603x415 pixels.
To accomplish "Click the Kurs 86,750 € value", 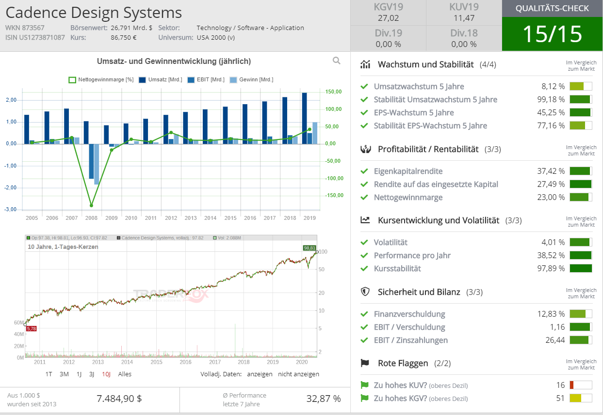I will pyautogui.click(x=124, y=37).
